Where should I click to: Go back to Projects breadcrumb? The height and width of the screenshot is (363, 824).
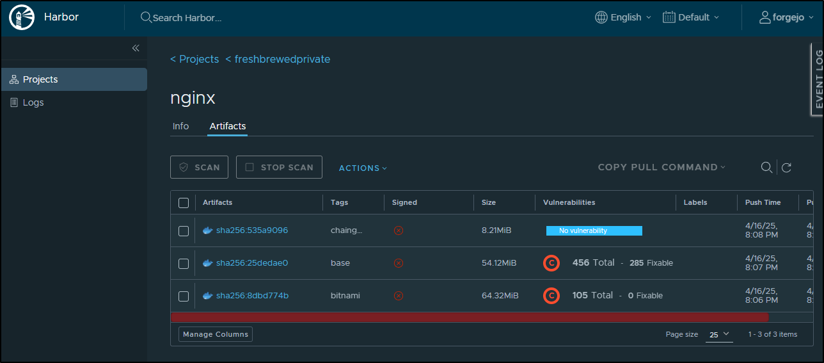[x=194, y=59]
